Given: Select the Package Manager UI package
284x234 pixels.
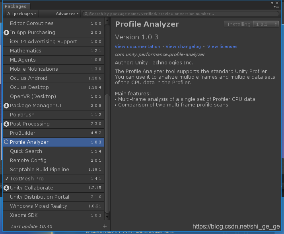Looking at the screenshot, I should pos(54,106).
